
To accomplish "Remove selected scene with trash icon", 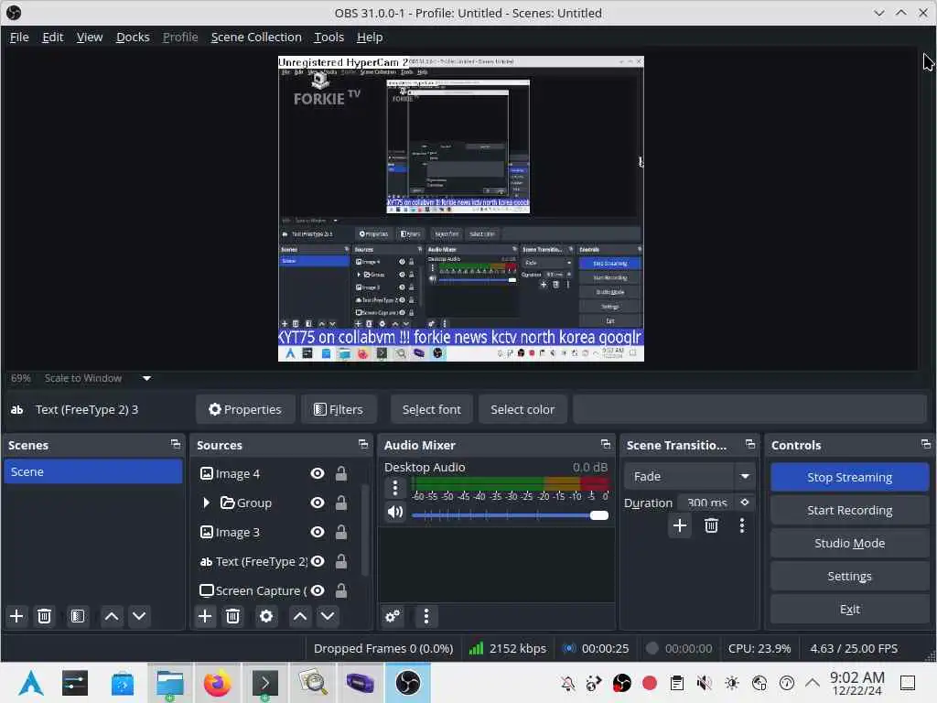I will click(44, 616).
